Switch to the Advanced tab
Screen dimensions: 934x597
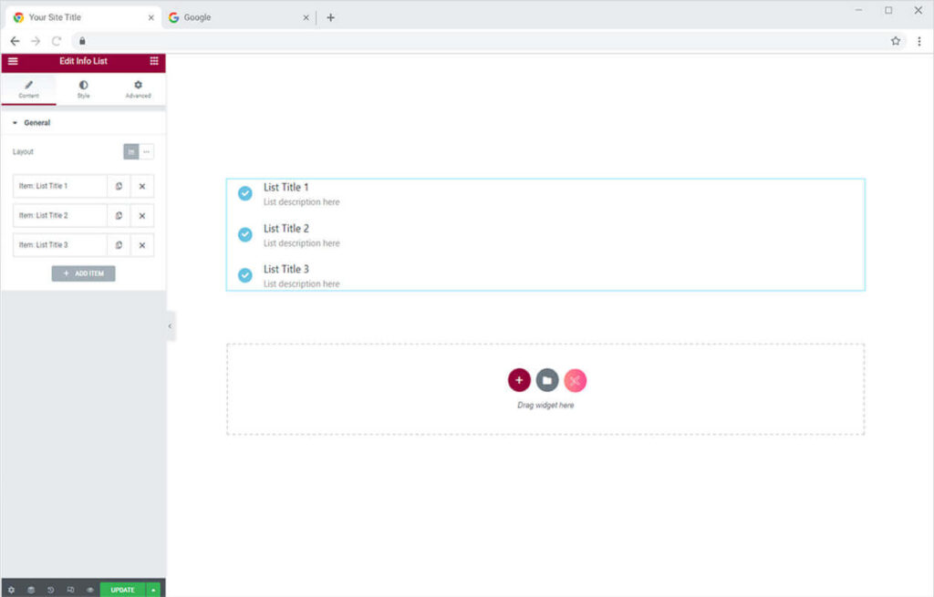(138, 89)
